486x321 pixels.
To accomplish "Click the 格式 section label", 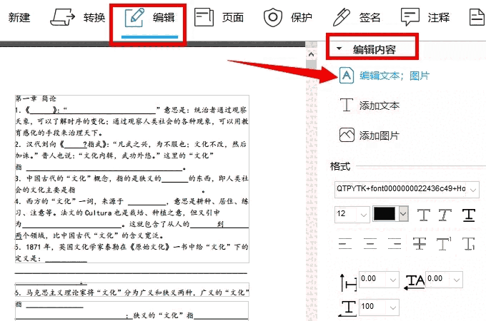I will (x=340, y=166).
